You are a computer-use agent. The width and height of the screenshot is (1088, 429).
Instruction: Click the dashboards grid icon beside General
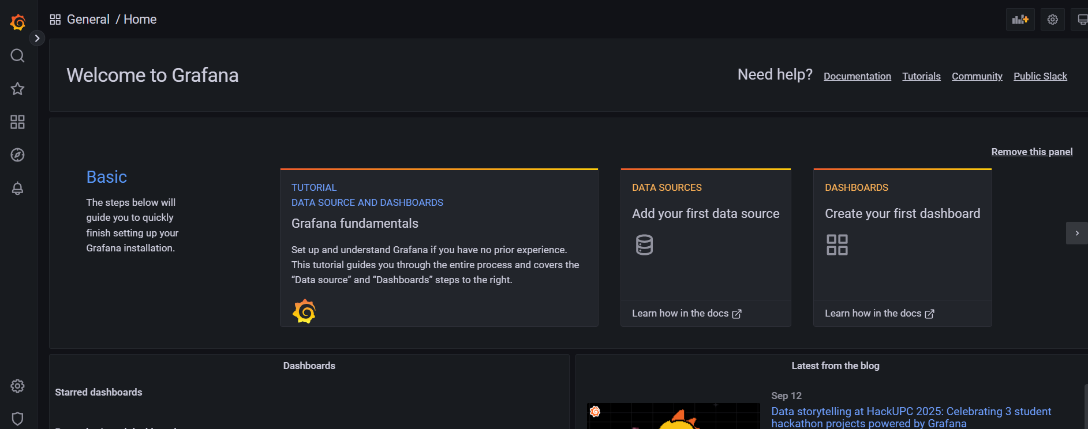tap(55, 20)
